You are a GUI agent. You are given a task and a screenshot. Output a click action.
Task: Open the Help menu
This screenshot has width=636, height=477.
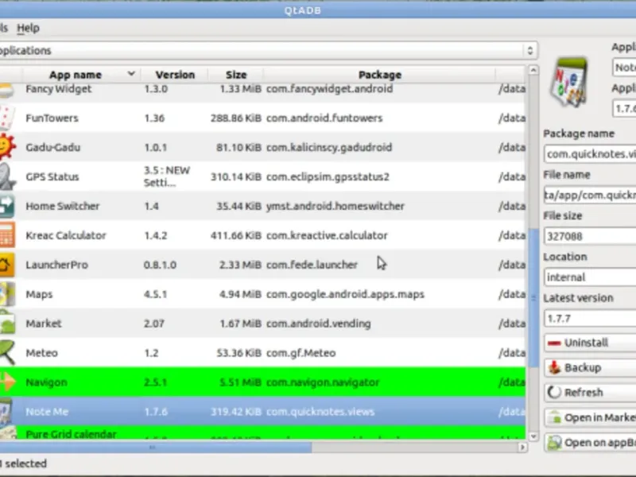pyautogui.click(x=28, y=28)
